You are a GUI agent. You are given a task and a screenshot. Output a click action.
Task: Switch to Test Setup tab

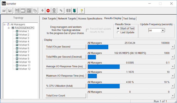tap(129, 19)
